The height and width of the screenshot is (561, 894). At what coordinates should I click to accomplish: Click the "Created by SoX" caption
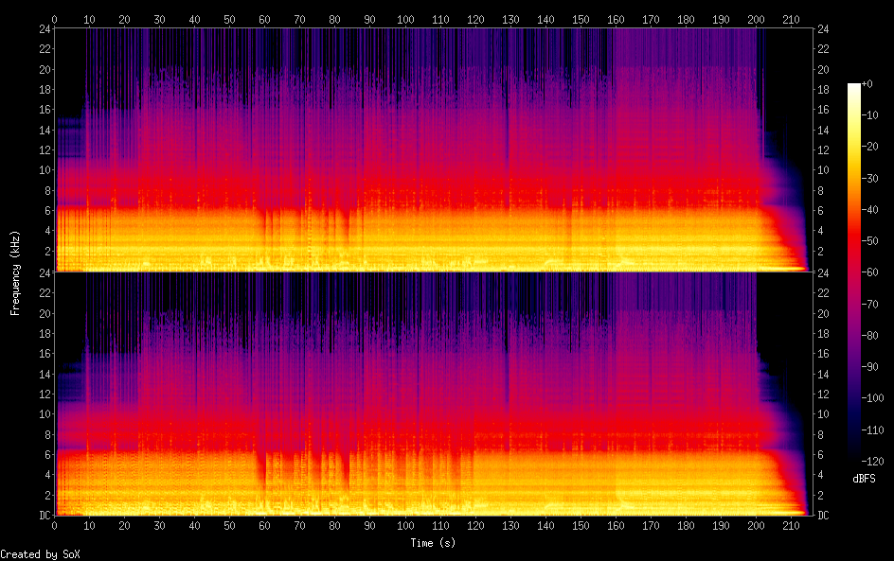[x=40, y=554]
